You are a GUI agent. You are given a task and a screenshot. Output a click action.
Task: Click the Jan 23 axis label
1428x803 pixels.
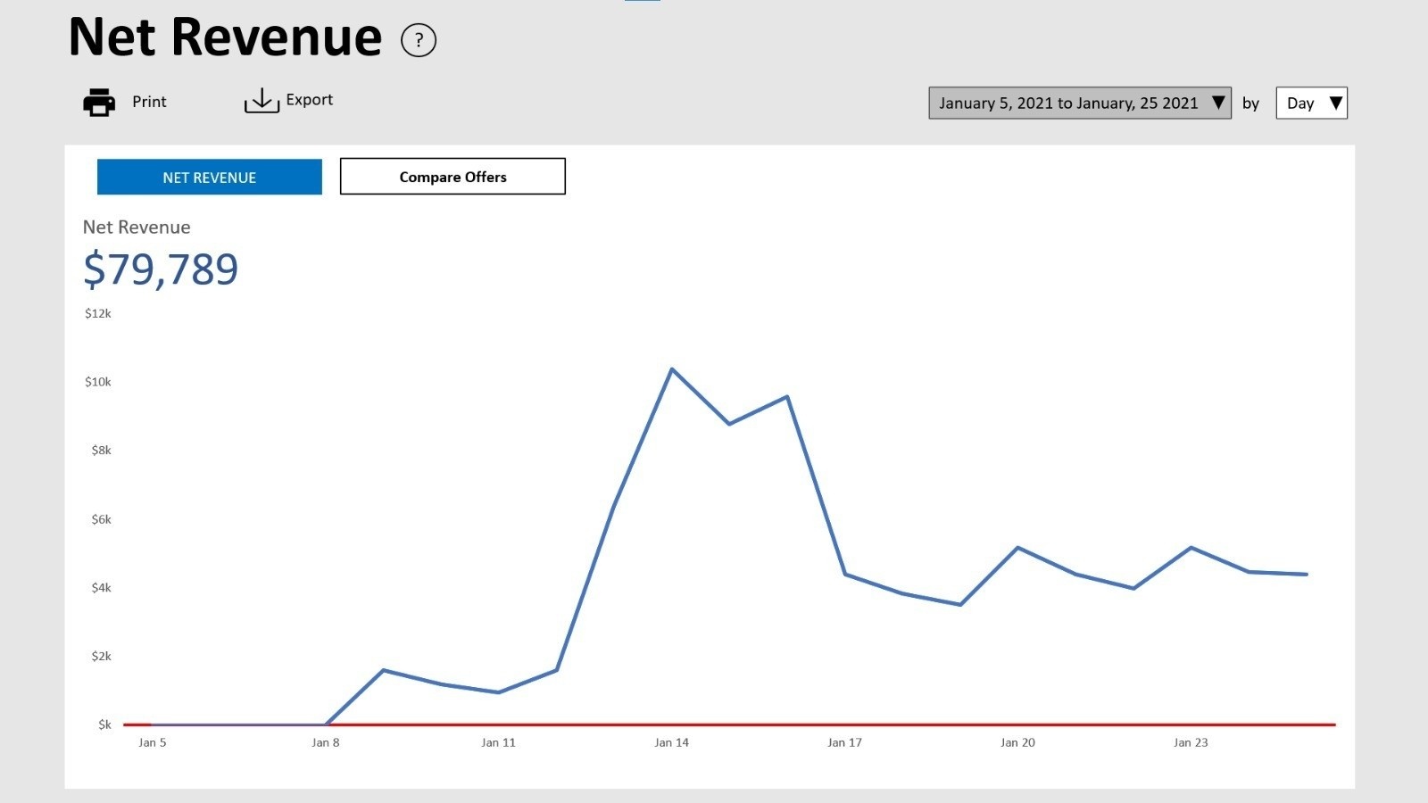tap(1191, 742)
